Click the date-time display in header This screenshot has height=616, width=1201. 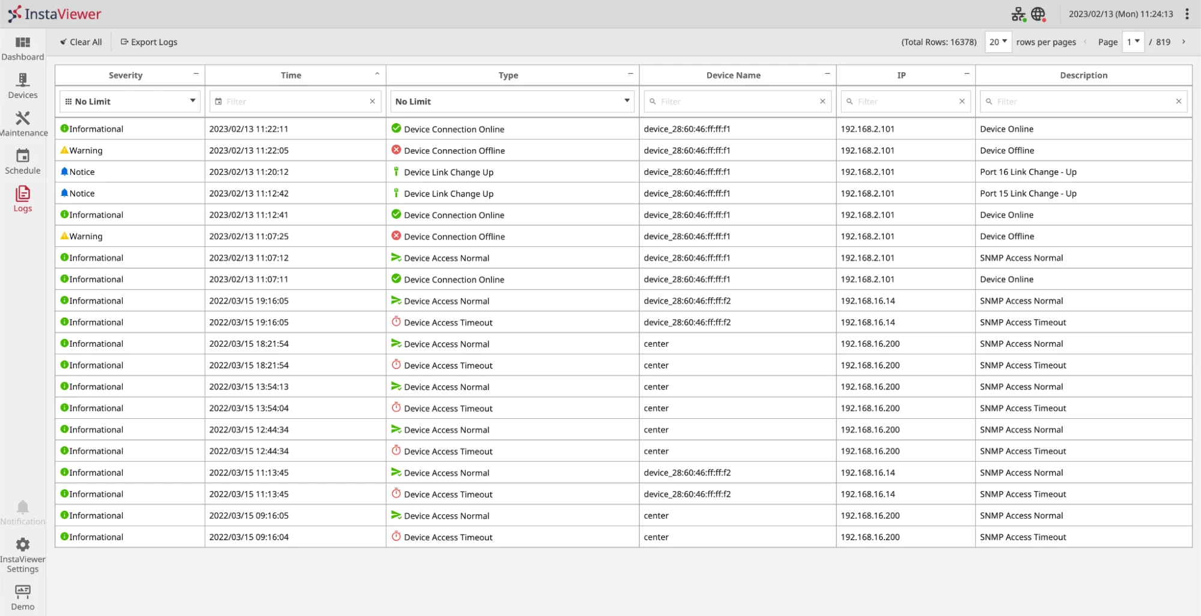pos(1120,14)
